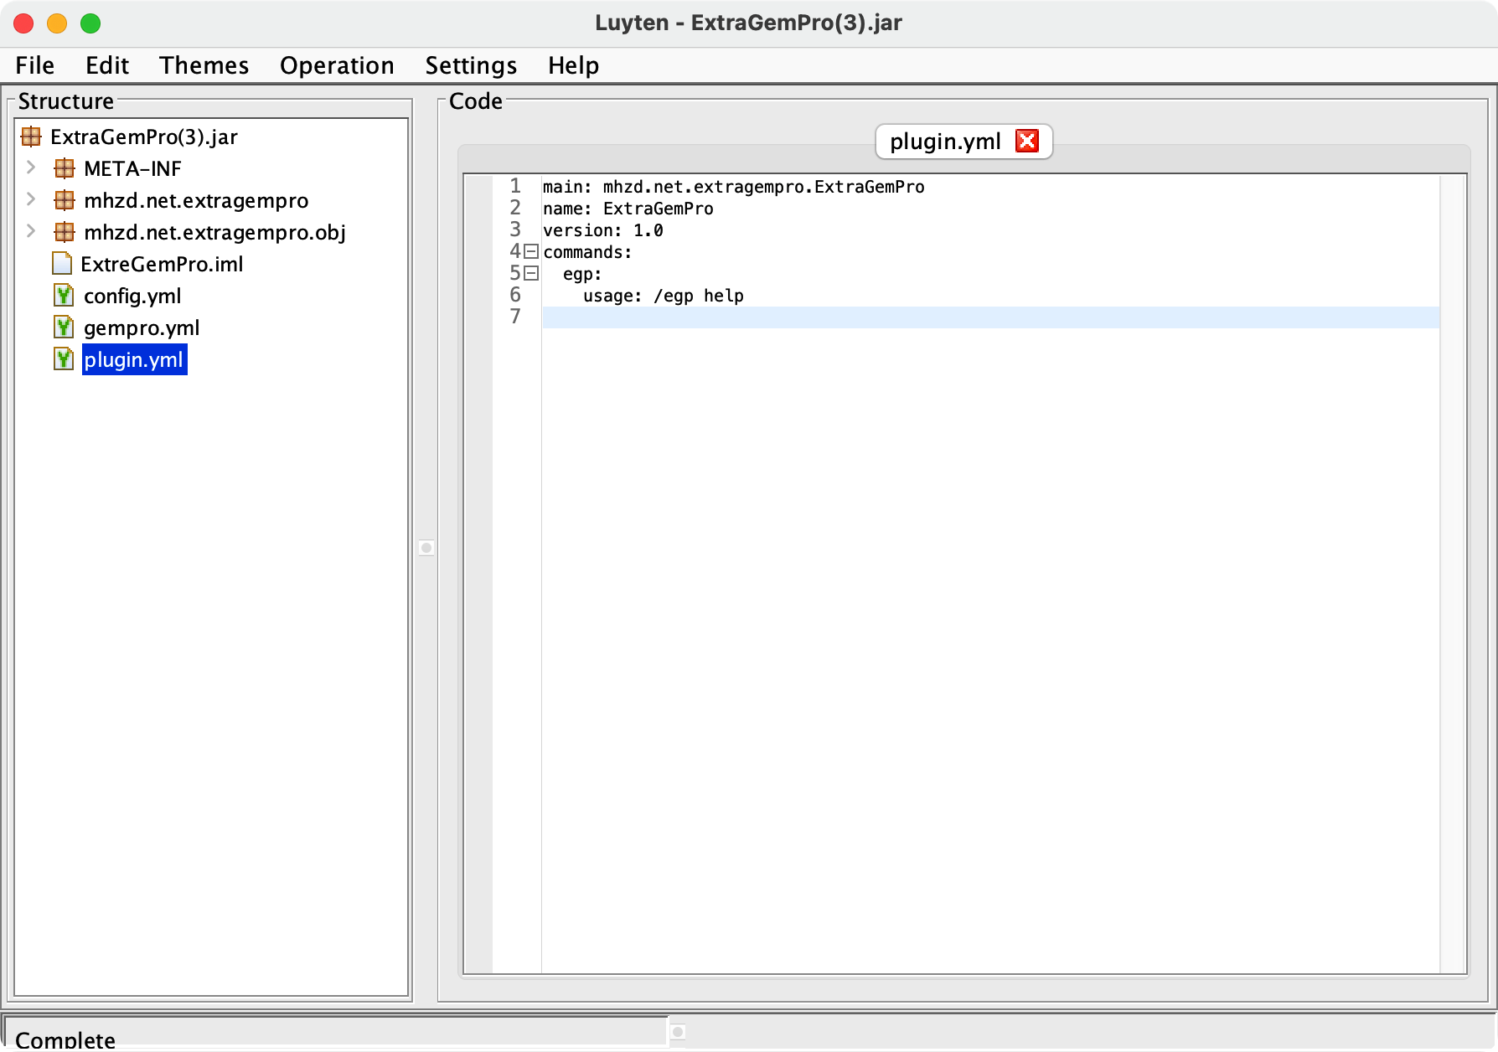Open the Edit menu
This screenshot has height=1052, width=1498.
107,65
